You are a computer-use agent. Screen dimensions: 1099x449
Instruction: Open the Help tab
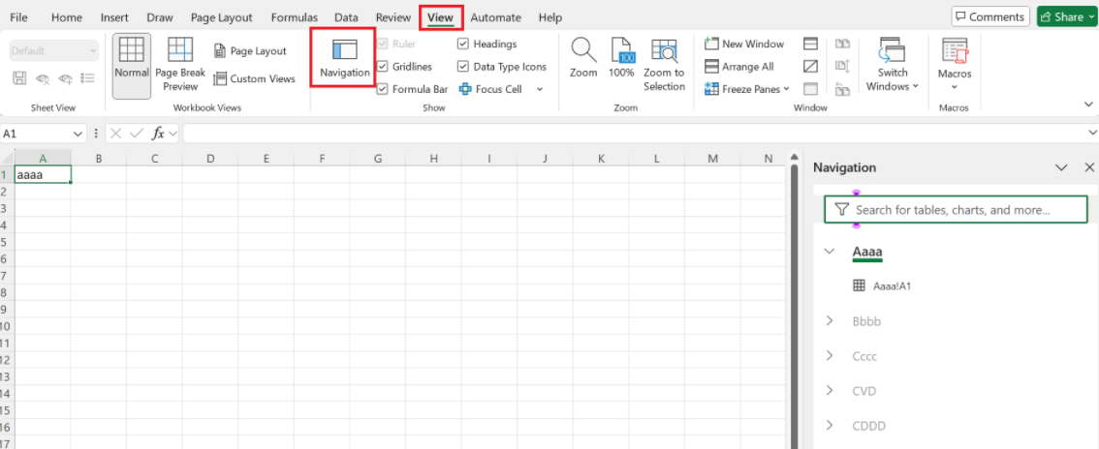click(550, 17)
